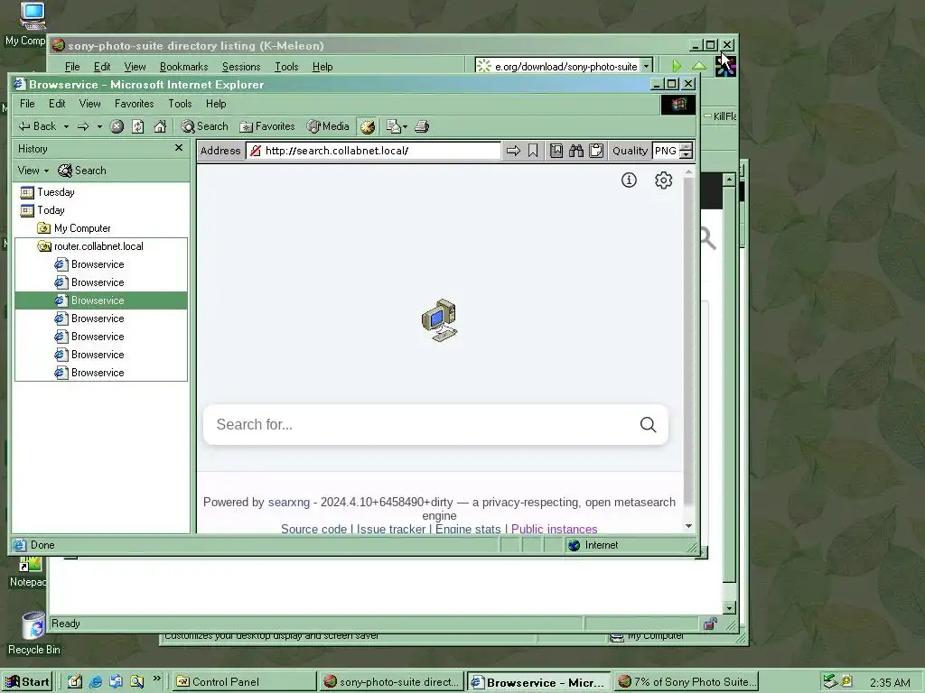Viewport: 925px width, 693px height.
Task: Open Internet Explorer from Quick Launch
Action: [96, 682]
